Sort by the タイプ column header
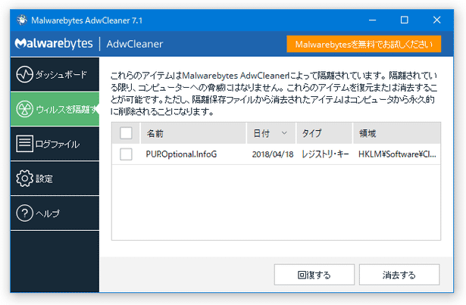Viewport: 466px width, 305px height. click(324, 133)
